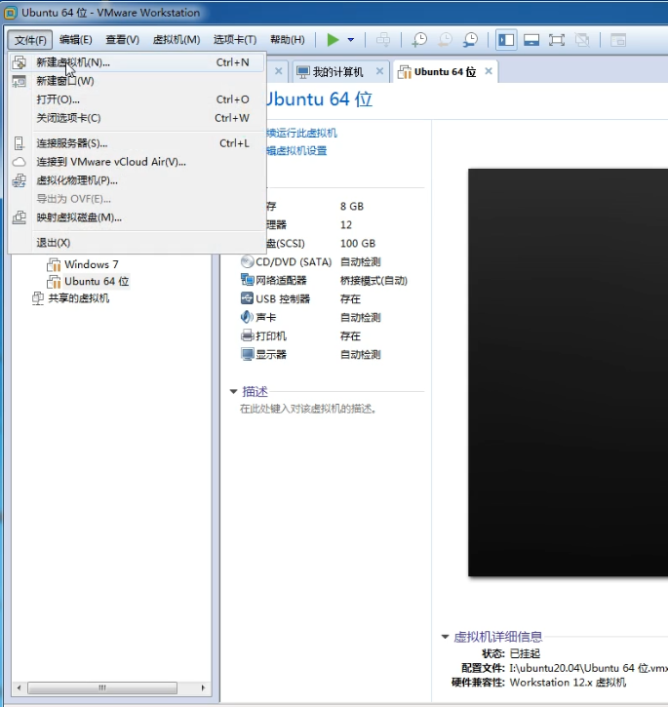The height and width of the screenshot is (707, 668).
Task: Open the power options dropdown arrow
Action: [350, 40]
